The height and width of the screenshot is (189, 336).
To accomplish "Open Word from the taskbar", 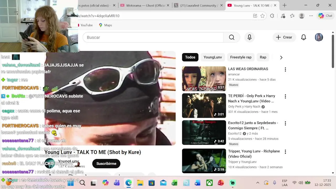I will (198, 183).
